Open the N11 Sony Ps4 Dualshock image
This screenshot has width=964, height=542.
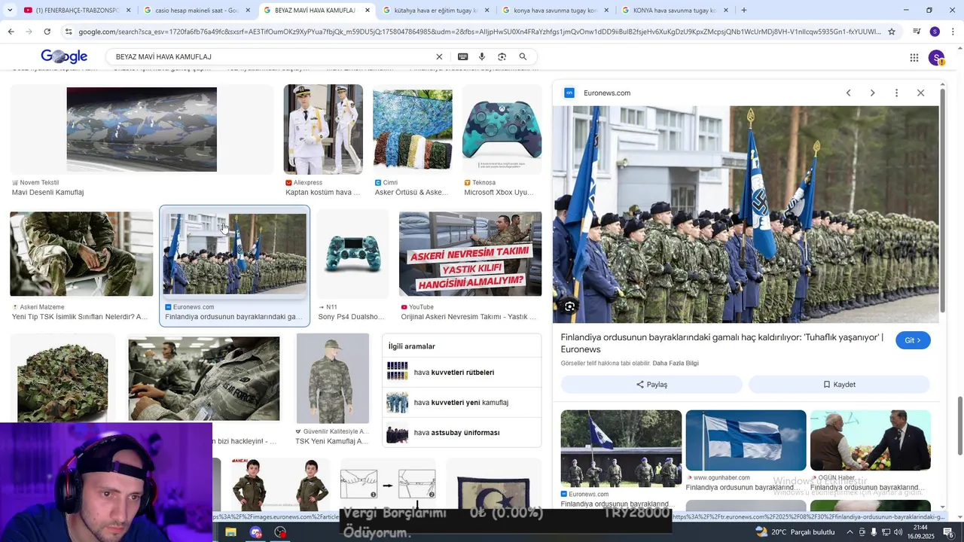coord(352,254)
